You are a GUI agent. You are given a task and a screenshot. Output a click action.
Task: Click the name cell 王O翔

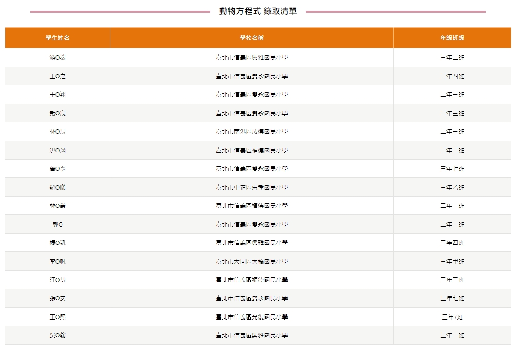click(x=57, y=95)
